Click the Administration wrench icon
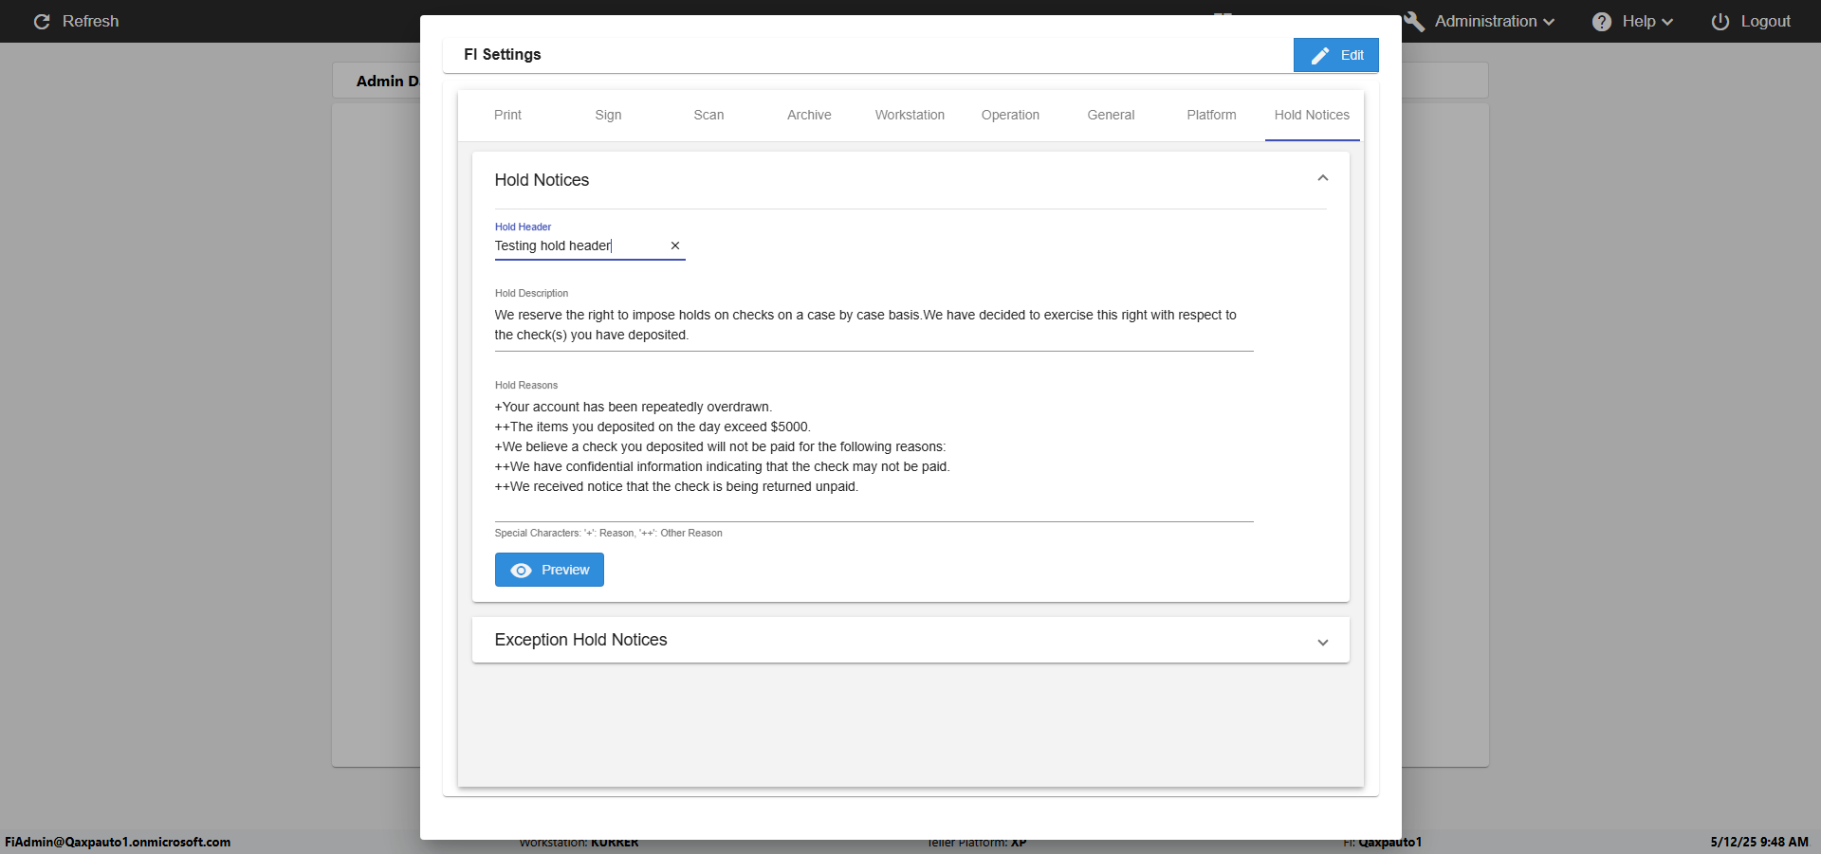Screen dimensions: 1821x854 tap(1414, 22)
